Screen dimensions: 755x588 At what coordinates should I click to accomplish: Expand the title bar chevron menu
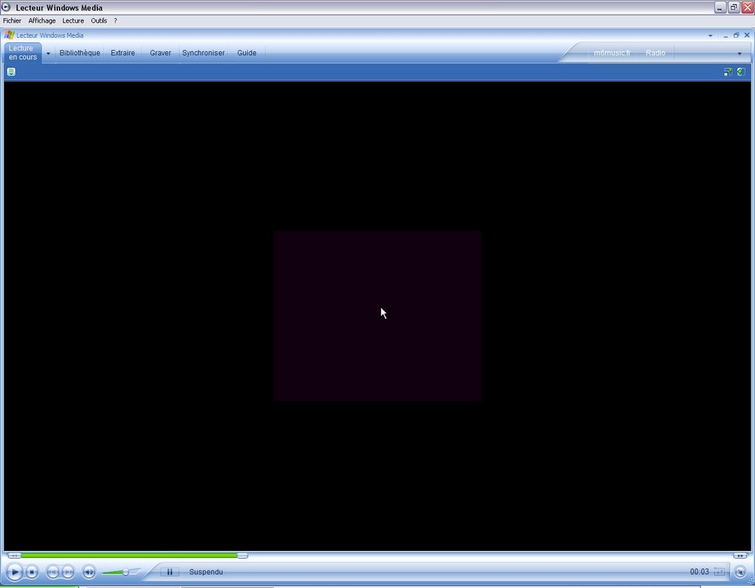tap(709, 35)
